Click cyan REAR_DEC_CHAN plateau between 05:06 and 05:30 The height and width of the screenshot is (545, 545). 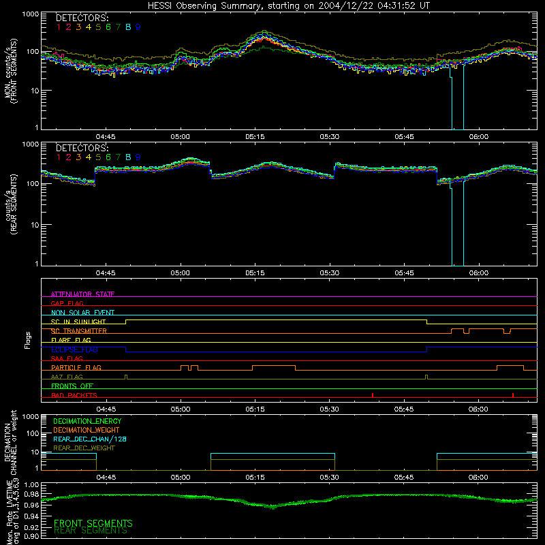coord(273,454)
